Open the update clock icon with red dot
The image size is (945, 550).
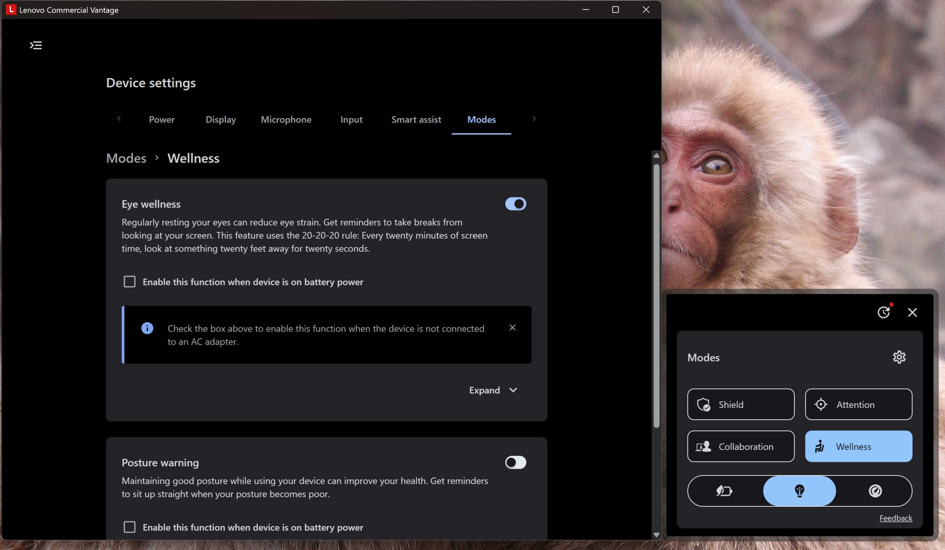click(x=883, y=312)
